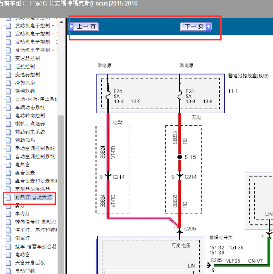Click page icon beside 电动门锁
This screenshot has height=274, width=273.
pos(8,271)
